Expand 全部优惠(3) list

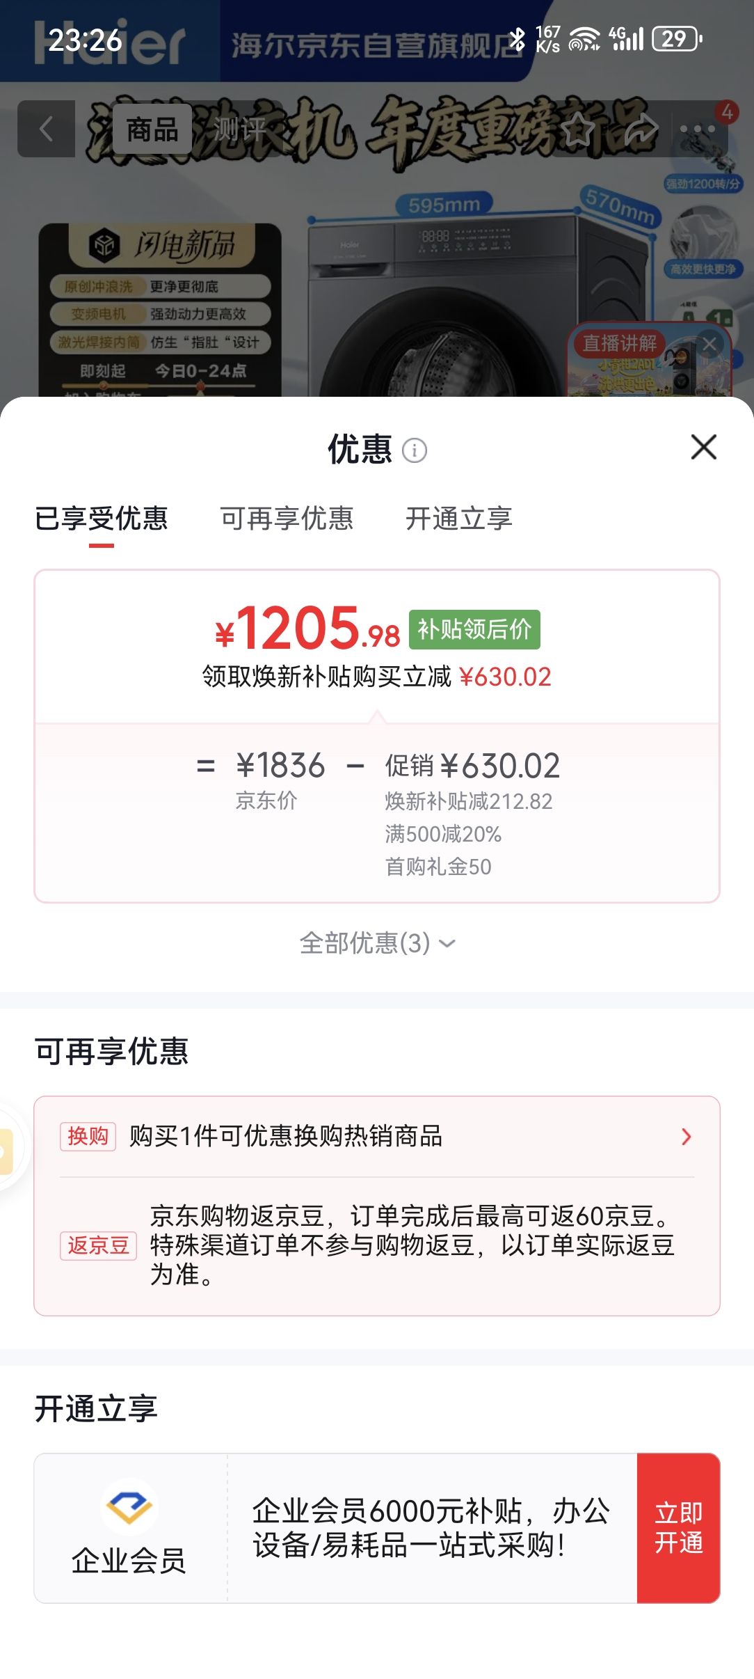(377, 943)
